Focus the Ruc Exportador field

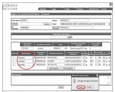[x=25, y=28]
